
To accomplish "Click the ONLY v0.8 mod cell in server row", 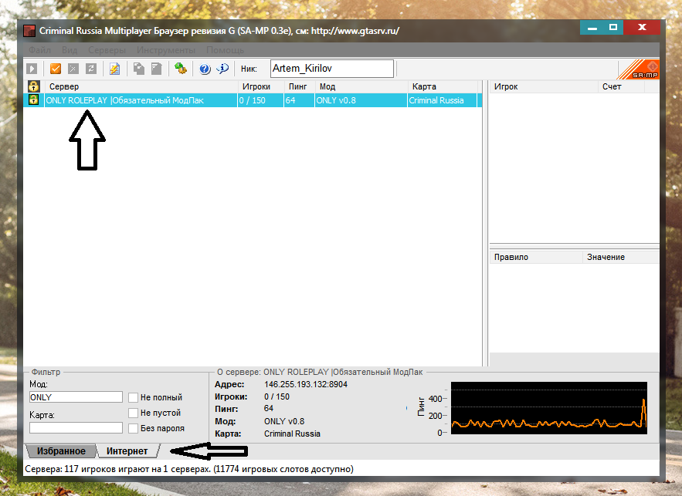I will pos(361,100).
